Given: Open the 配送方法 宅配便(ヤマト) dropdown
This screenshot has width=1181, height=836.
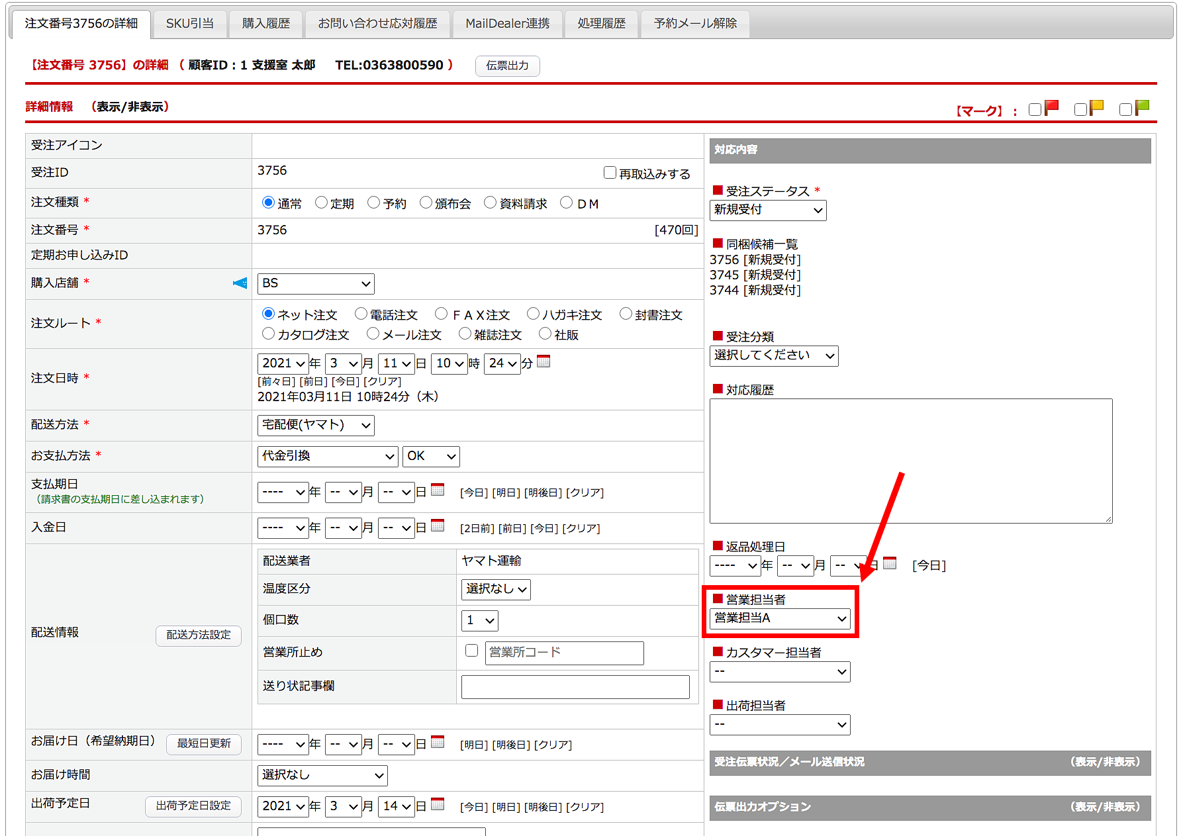Looking at the screenshot, I should [x=316, y=425].
